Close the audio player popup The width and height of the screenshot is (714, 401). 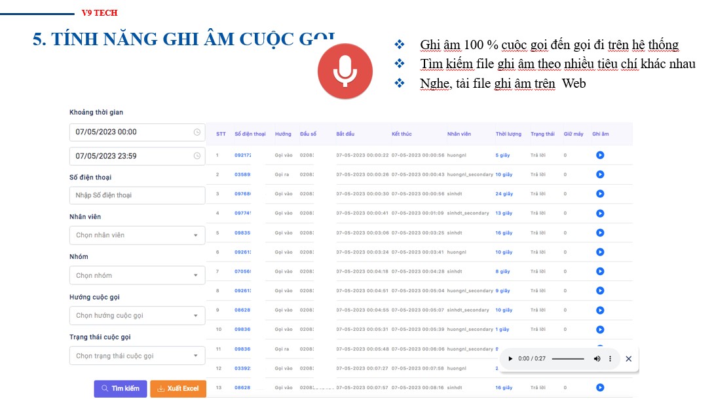[x=629, y=359]
